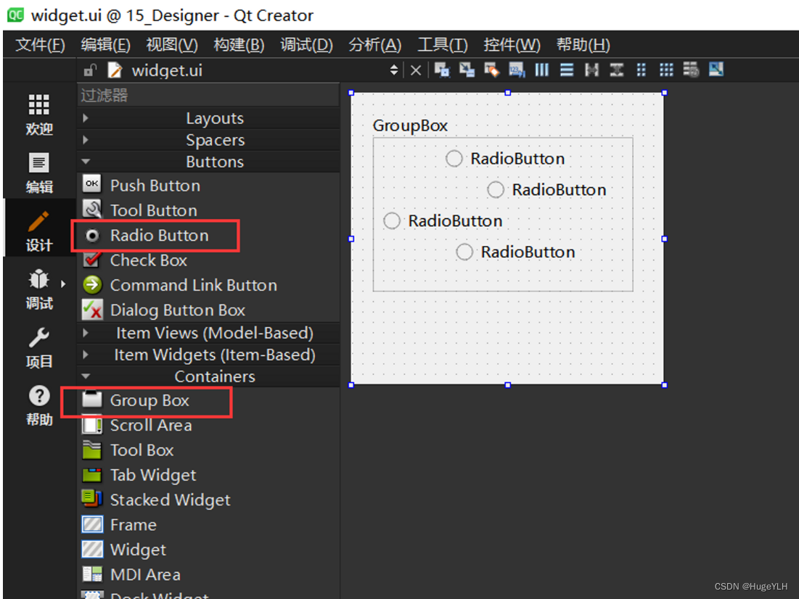799x599 pixels.
Task: Select Dialog Button Box widget
Action: (x=208, y=310)
